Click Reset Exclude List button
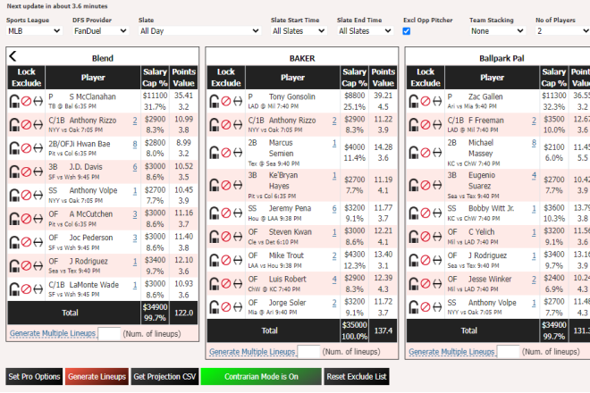 [357, 376]
